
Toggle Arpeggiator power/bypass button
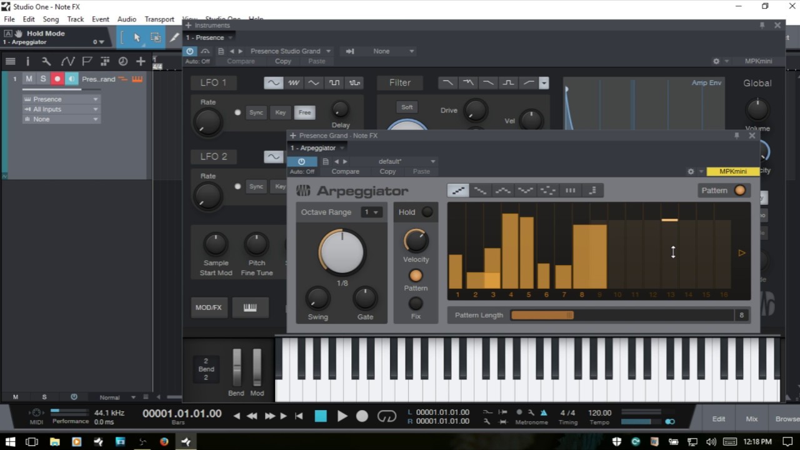[x=302, y=161]
